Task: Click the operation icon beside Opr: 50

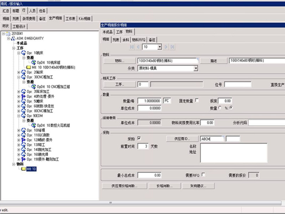Action: pyautogui.click(x=24, y=101)
